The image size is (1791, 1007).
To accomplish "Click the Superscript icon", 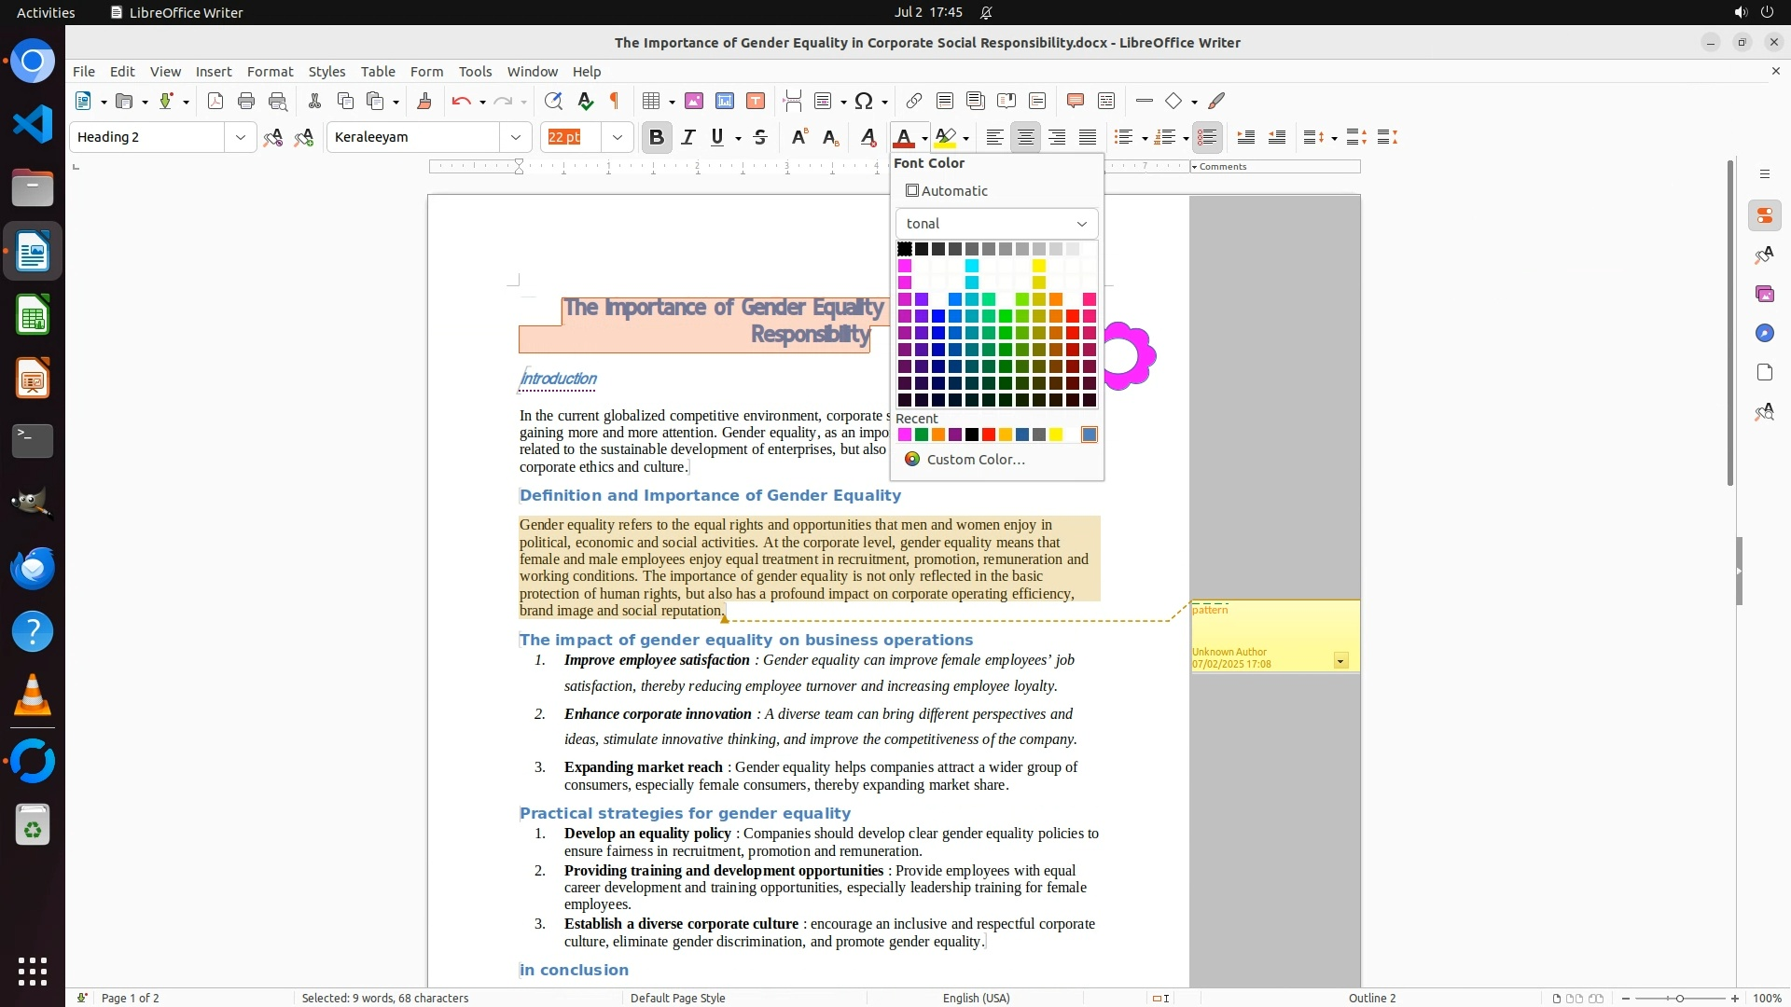I will [x=798, y=137].
